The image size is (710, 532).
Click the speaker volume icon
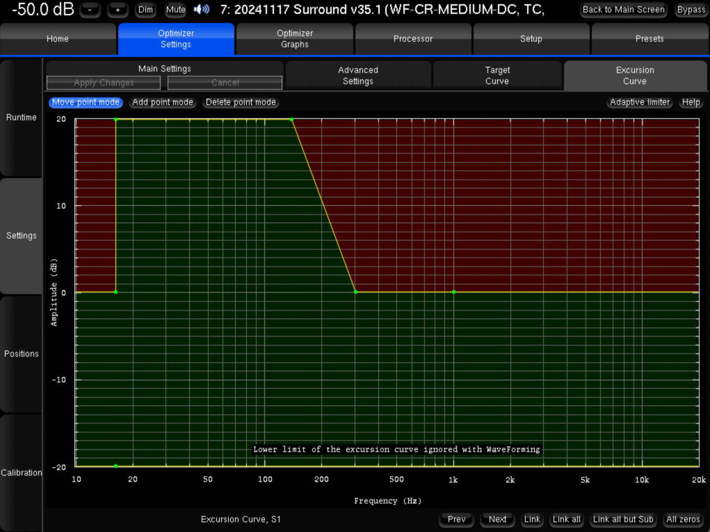click(x=201, y=9)
